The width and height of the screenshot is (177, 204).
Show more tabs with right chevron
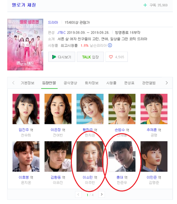(167, 83)
